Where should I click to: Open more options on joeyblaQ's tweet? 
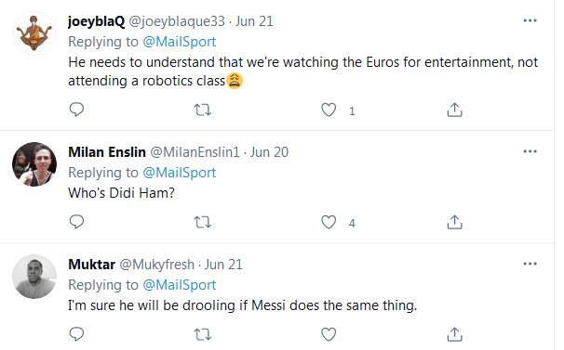pos(530,20)
